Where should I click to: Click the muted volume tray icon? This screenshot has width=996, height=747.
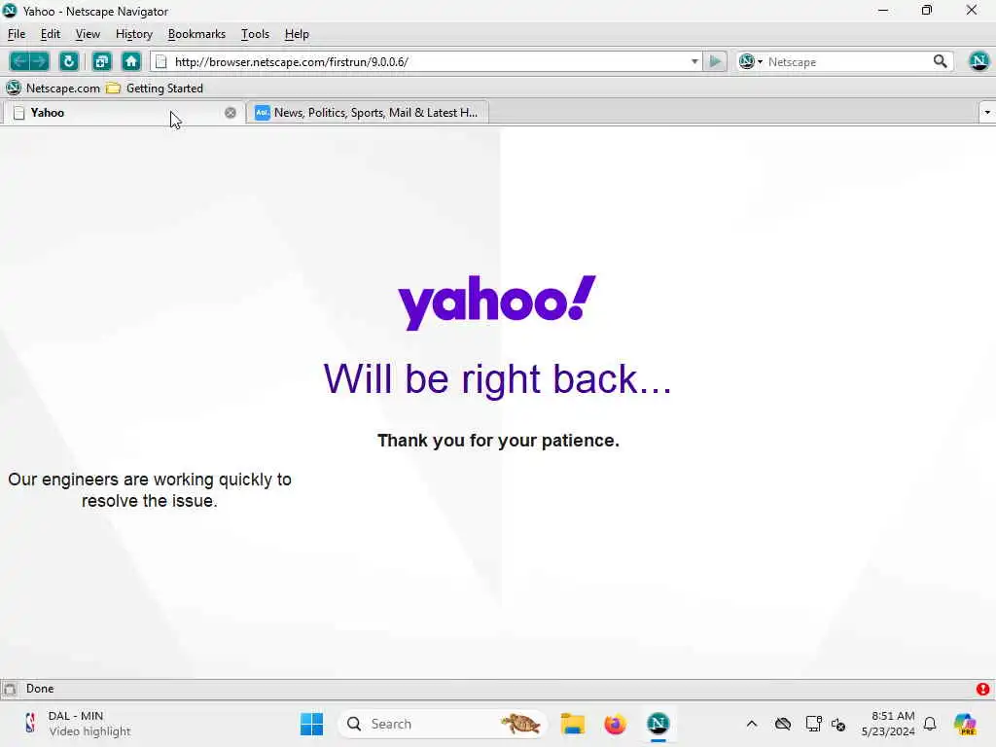(838, 724)
